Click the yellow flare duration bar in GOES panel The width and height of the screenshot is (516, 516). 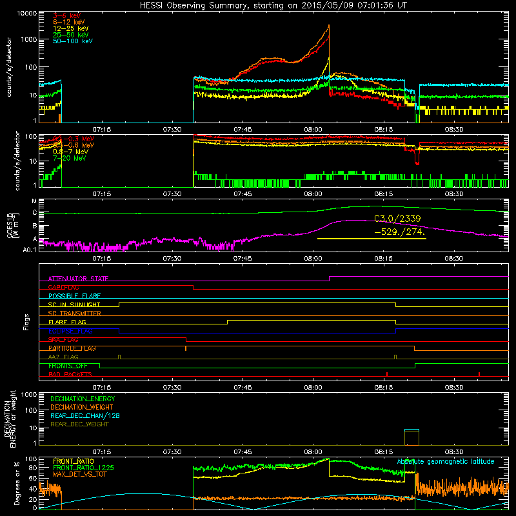[372, 239]
